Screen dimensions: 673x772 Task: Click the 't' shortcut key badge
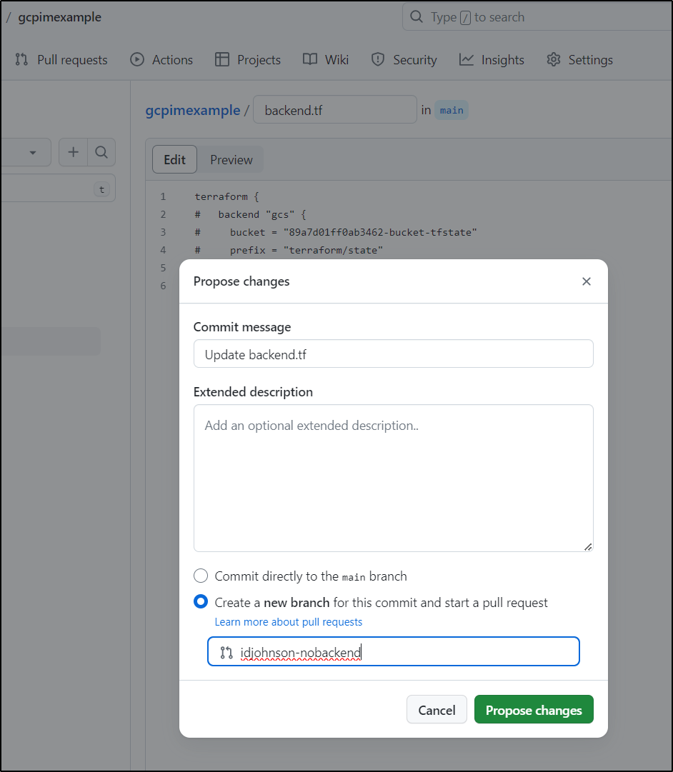coord(101,189)
